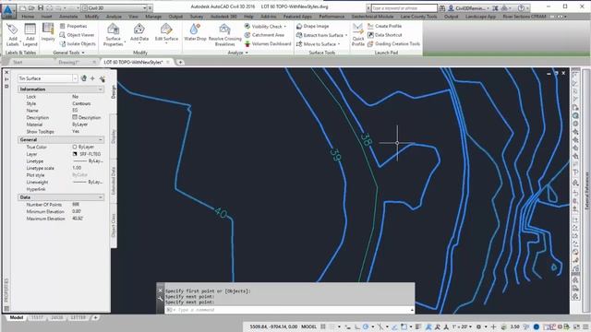Click the Catchment Area tool
Screen dimensions: 591x332
pyautogui.click(x=264, y=35)
